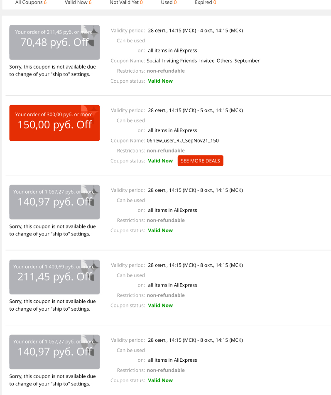Image resolution: width=331 pixels, height=395 pixels.
Task: Select the Not Valid Yet tab
Action: coord(126,2)
